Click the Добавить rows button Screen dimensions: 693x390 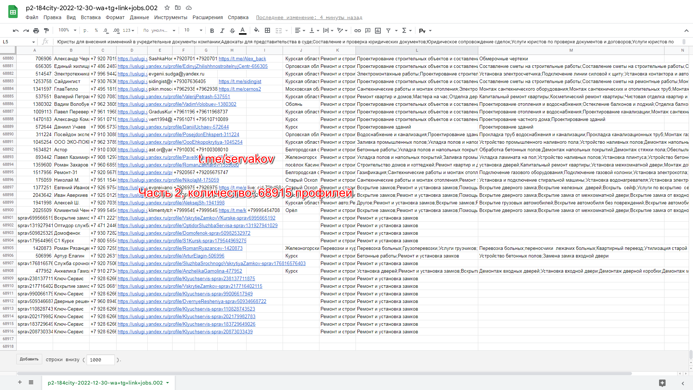29,359
